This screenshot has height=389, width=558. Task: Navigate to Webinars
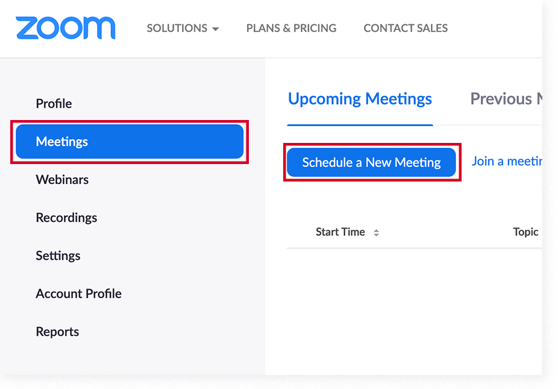click(x=62, y=179)
